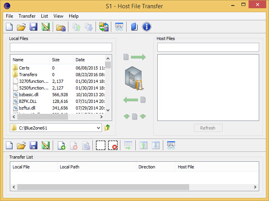
Task: Click the Open folder icon in top toolbar
Action: [x=21, y=27]
